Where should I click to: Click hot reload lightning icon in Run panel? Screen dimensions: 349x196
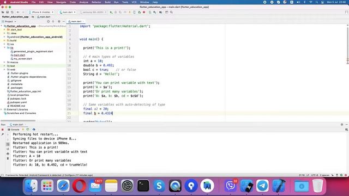tap(23, 130)
